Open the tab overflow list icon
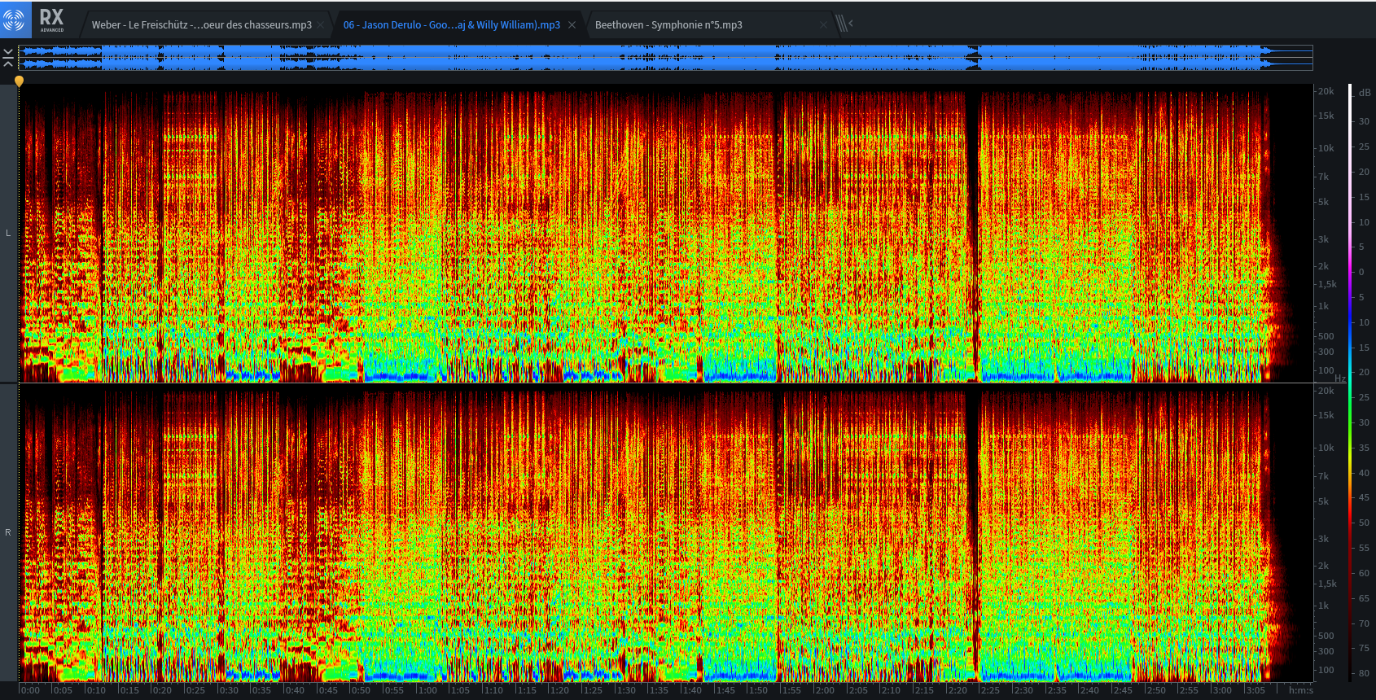 click(844, 24)
